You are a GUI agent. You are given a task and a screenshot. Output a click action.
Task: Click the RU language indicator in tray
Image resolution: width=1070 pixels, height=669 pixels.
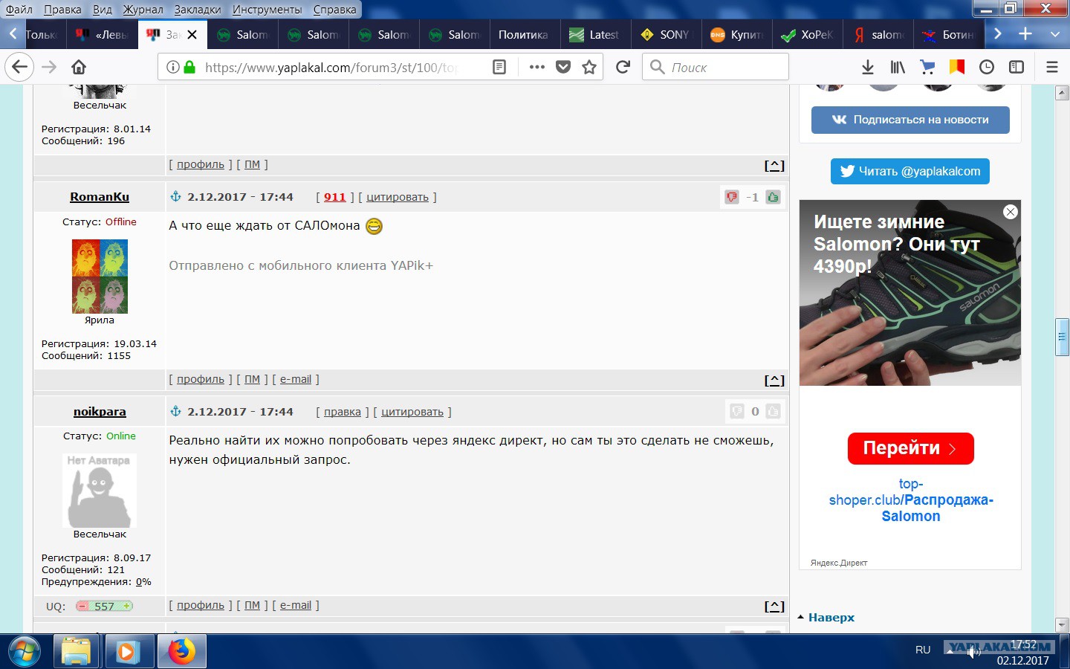click(x=923, y=650)
